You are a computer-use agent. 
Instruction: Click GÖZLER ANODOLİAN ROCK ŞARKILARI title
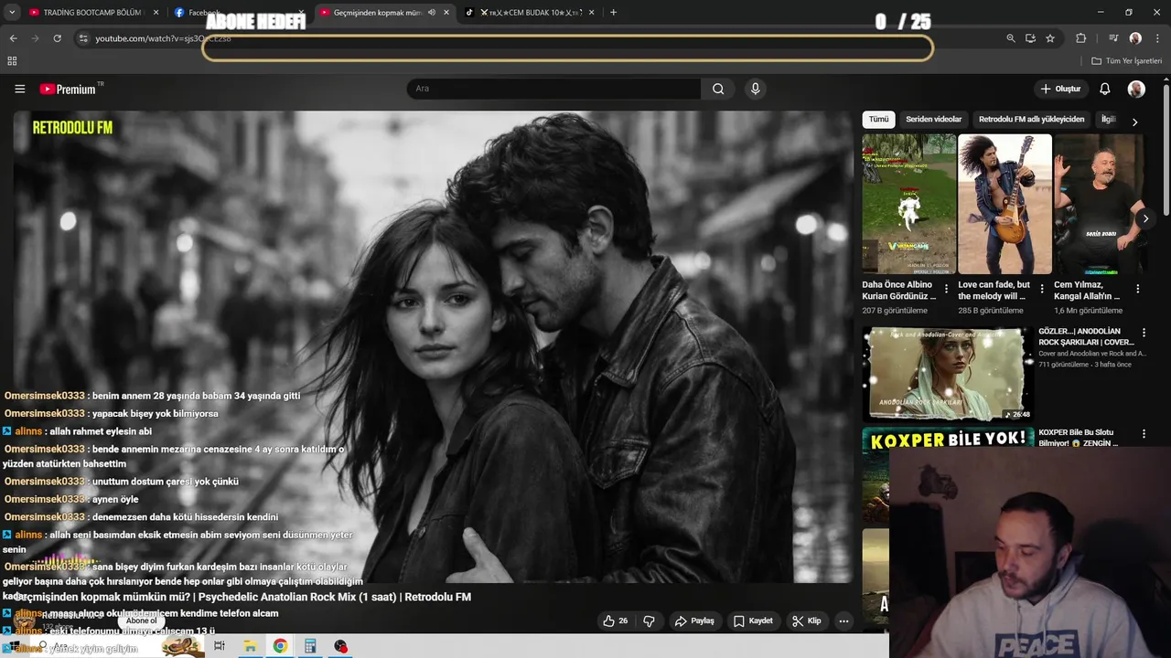pos(1086,337)
